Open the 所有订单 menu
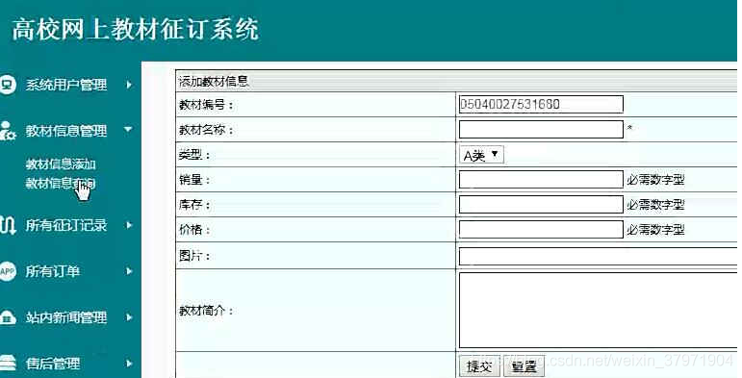Image resolution: width=742 pixels, height=378 pixels. [x=53, y=271]
